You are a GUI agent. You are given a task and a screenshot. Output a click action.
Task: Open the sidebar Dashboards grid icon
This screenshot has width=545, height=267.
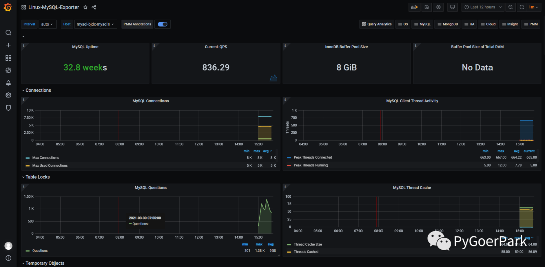pos(9,58)
